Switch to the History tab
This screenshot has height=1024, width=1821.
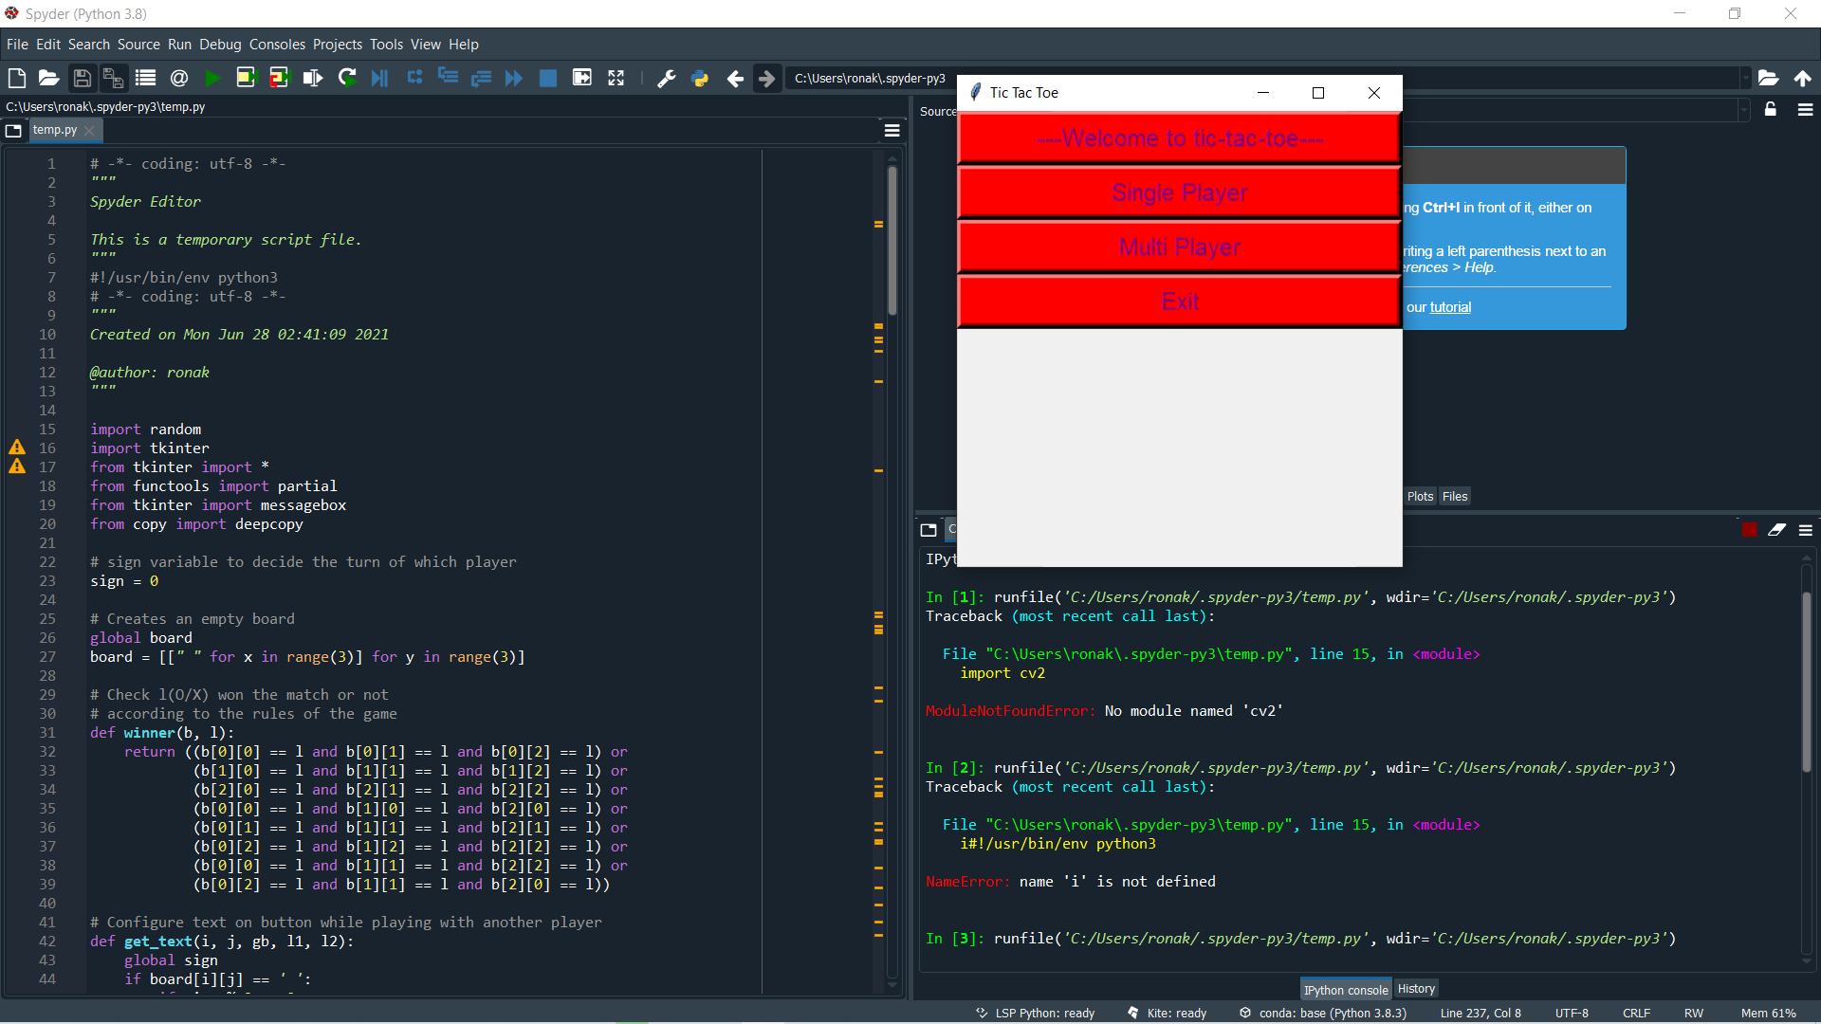pyautogui.click(x=1416, y=989)
